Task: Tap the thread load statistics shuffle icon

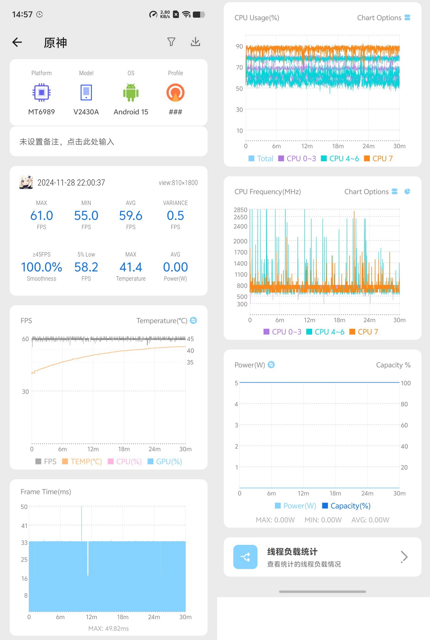Action: point(245,557)
